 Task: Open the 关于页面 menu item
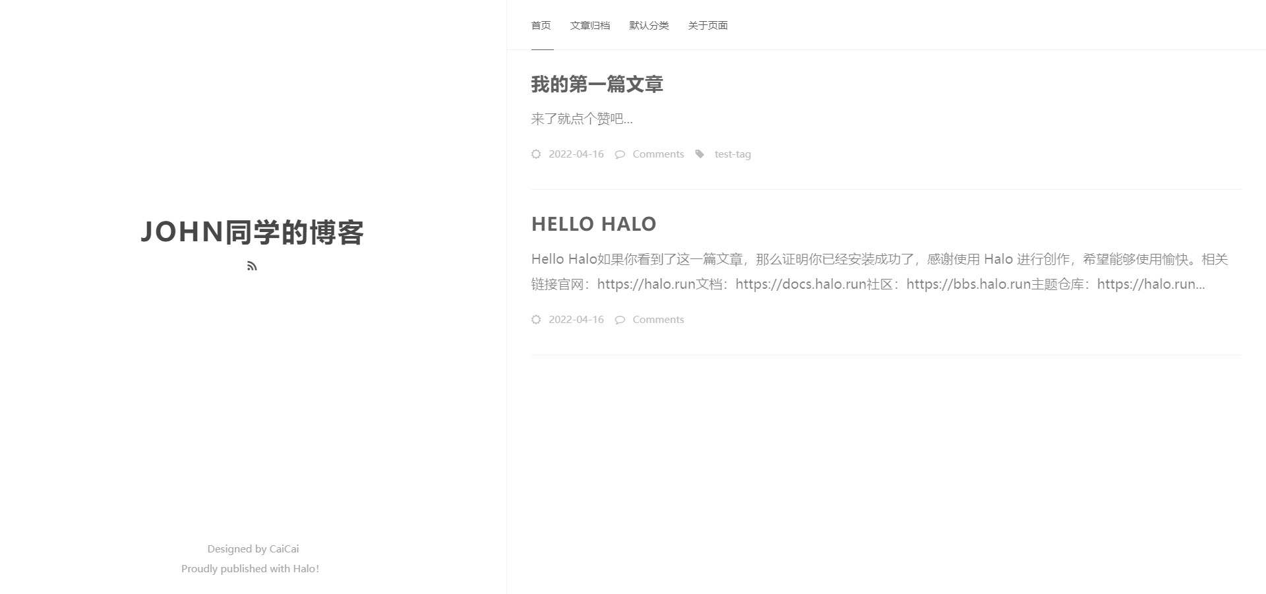[x=708, y=25]
